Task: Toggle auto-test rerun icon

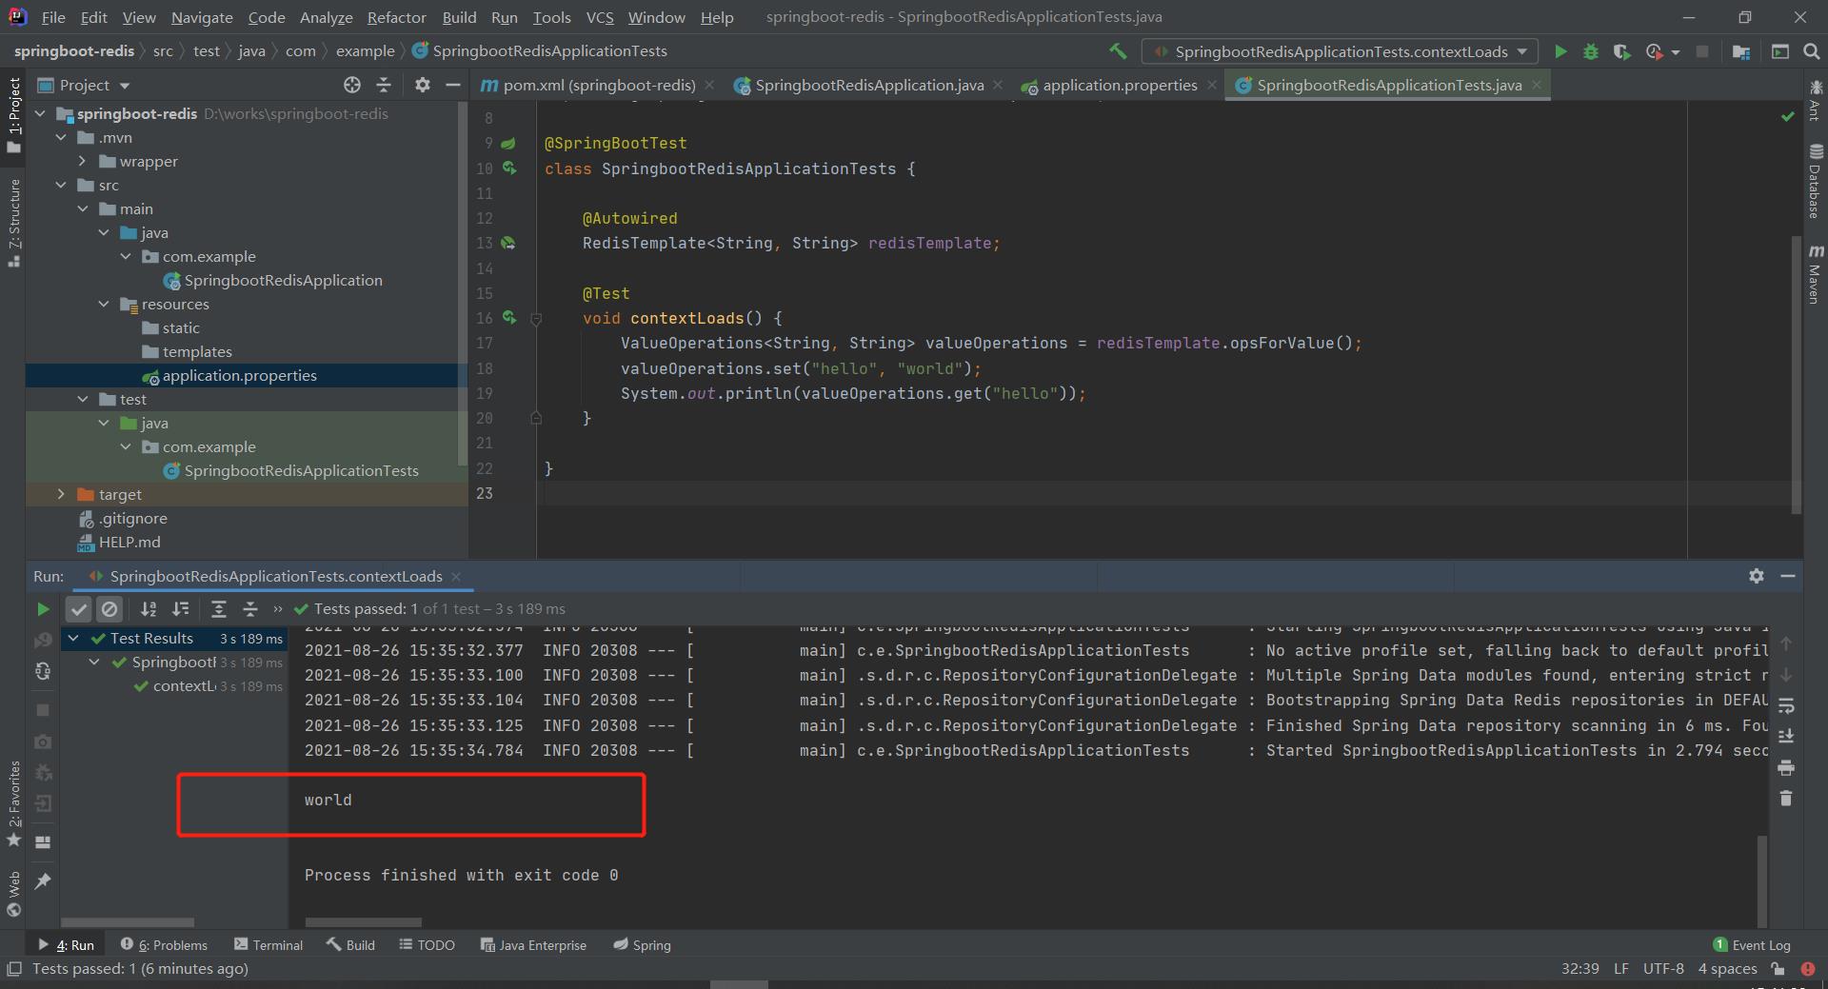Action: pos(43,671)
